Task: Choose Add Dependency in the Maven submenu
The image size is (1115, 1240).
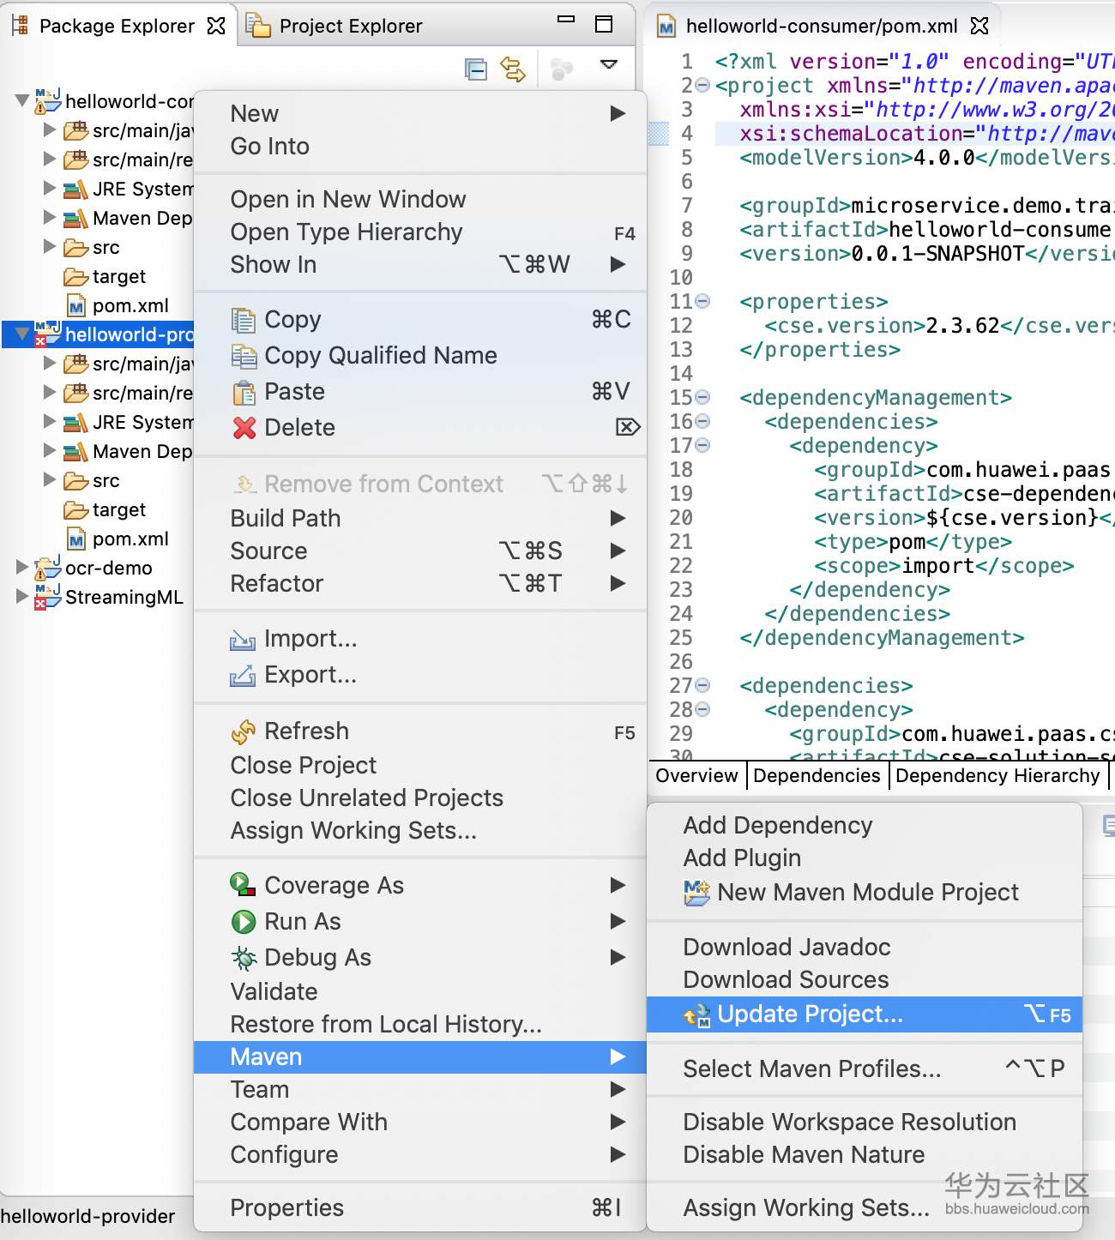Action: pyautogui.click(x=865, y=826)
